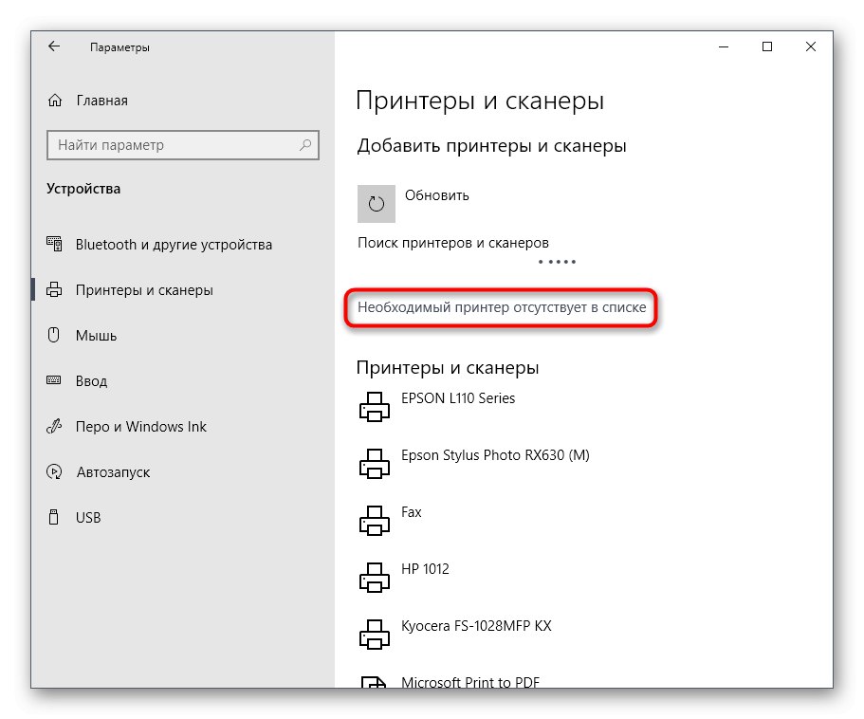The width and height of the screenshot is (864, 719).
Task: Click the keyboard icon beside Ввод
Action: coord(53,380)
